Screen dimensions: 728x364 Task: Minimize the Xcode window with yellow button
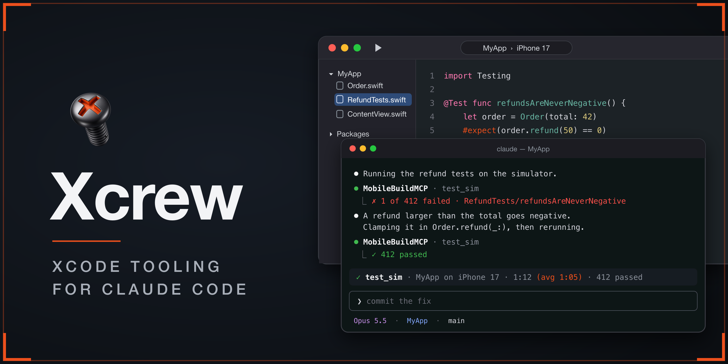[x=345, y=48]
